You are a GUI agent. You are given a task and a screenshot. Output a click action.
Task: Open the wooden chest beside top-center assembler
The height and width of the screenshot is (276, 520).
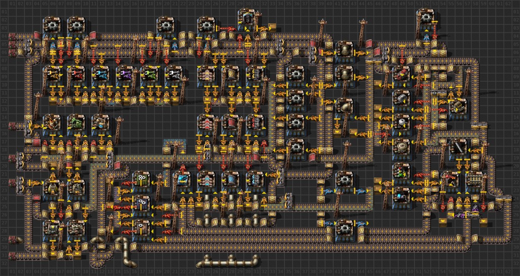click(x=272, y=26)
